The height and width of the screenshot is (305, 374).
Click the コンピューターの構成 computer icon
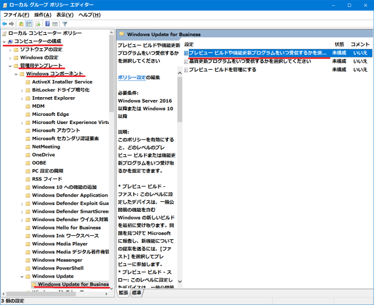(10, 42)
